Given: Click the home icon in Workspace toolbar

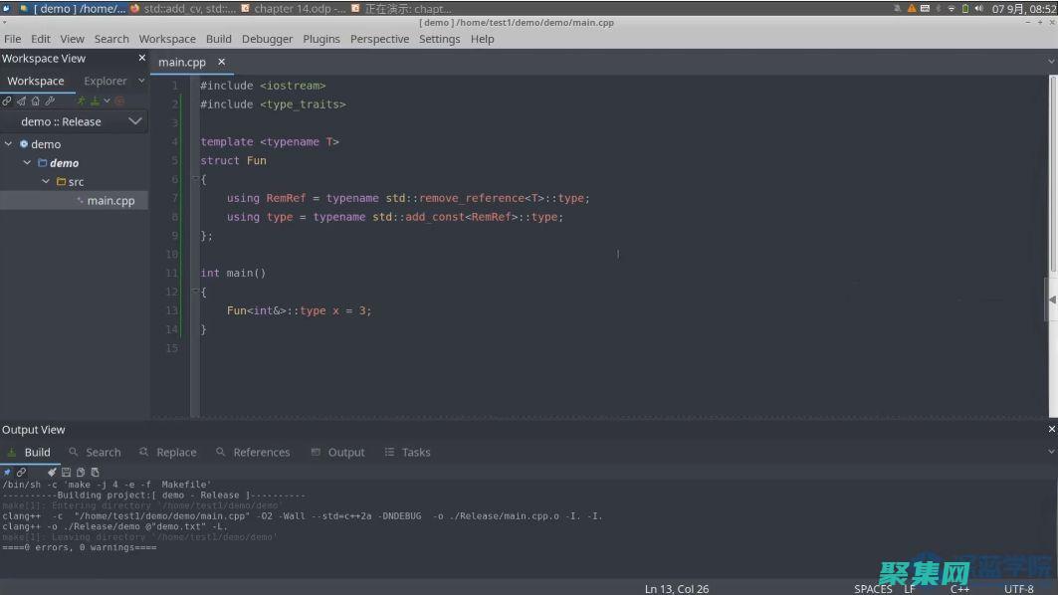Looking at the screenshot, I should pyautogui.click(x=36, y=100).
